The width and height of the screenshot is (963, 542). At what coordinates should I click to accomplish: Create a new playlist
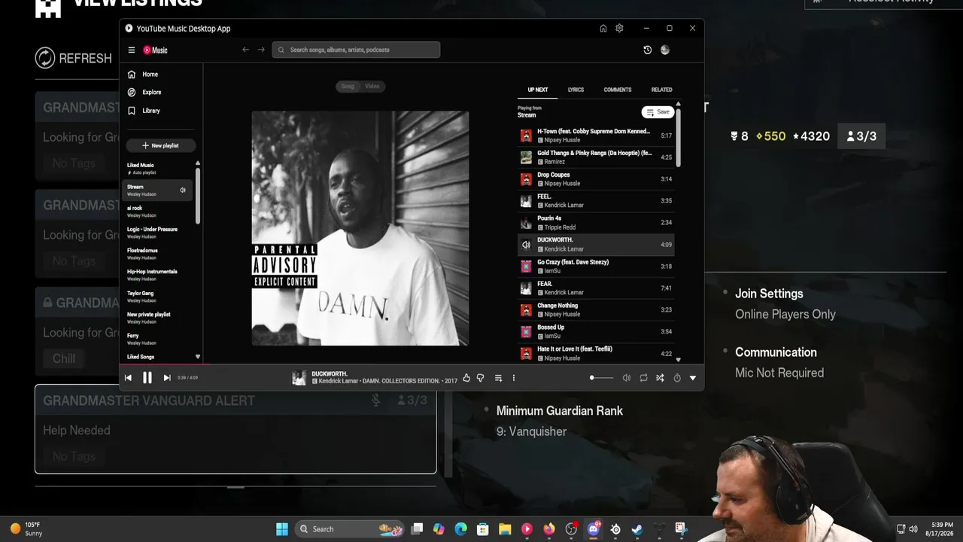(161, 145)
